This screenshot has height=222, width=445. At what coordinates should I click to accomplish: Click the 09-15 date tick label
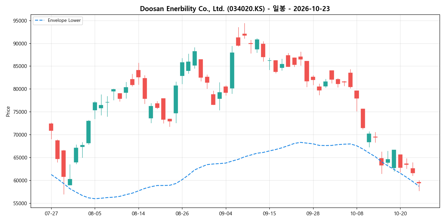269,214
